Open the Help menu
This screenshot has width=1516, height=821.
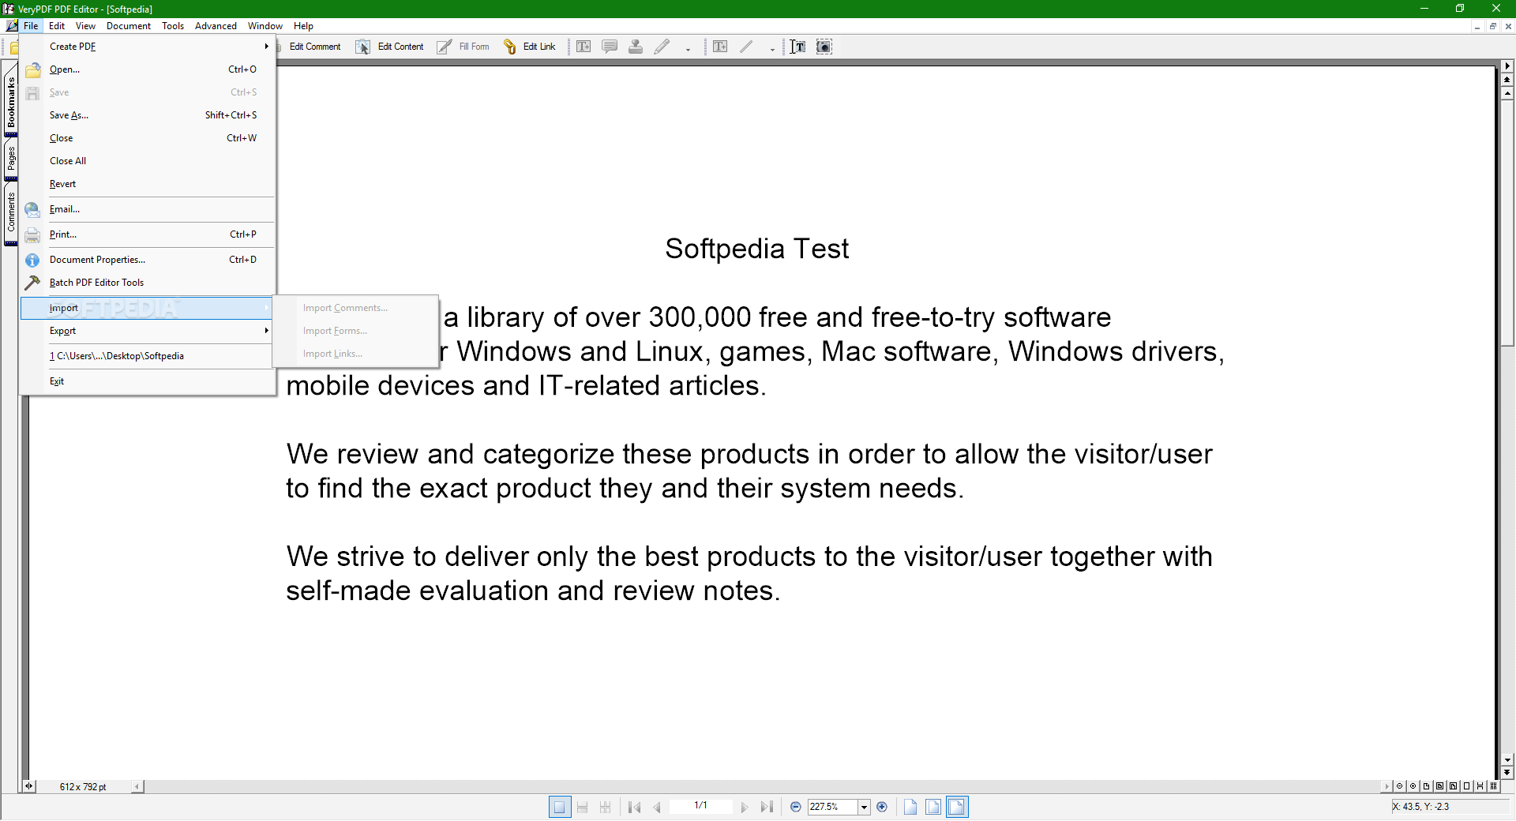pos(303,26)
